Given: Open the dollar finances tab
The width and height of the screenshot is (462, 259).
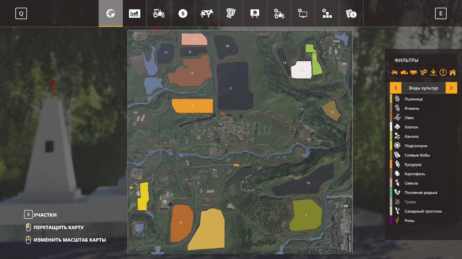Looking at the screenshot, I should 183,13.
